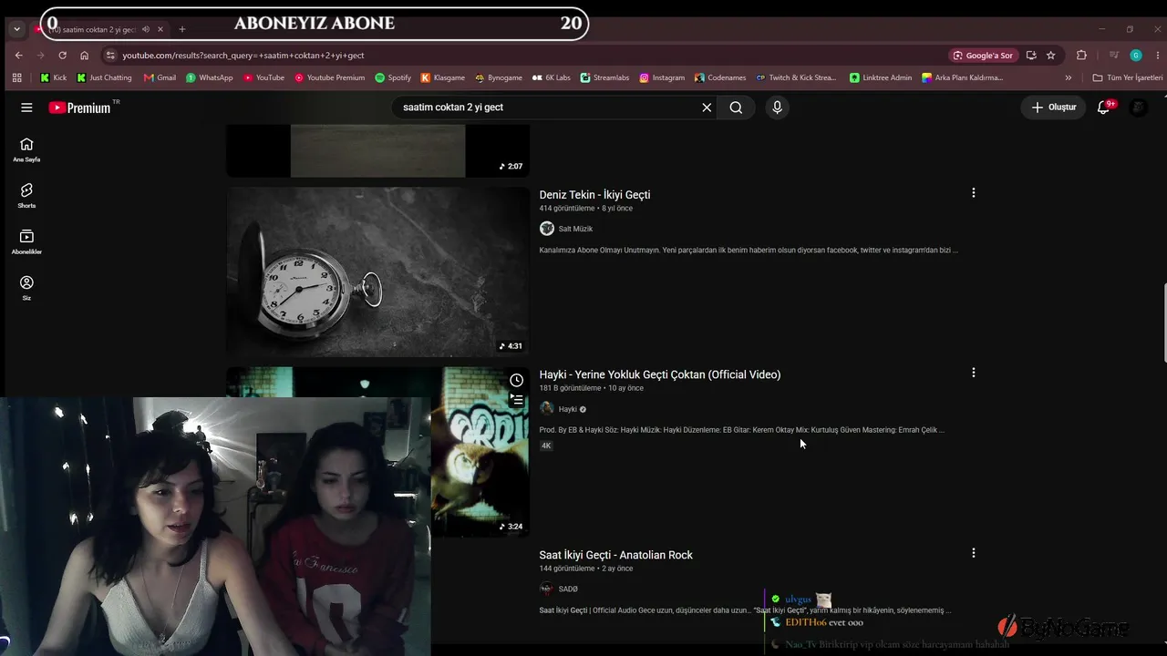Open the SADØ channel avatar
This screenshot has width=1167, height=656.
547,589
